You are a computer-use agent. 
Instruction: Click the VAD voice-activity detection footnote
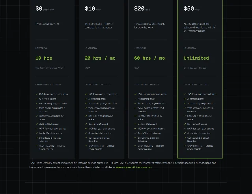[123, 165]
